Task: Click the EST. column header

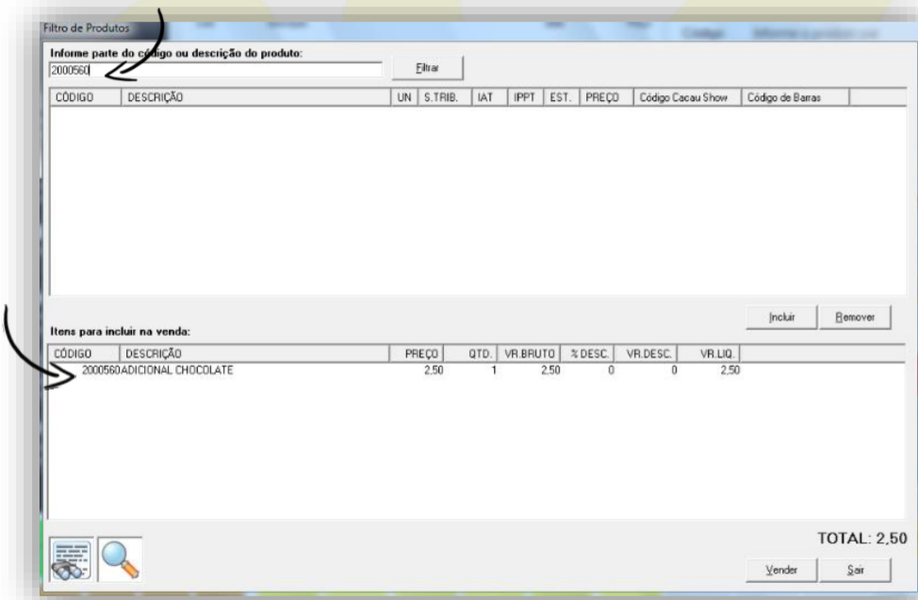Action: click(x=562, y=97)
